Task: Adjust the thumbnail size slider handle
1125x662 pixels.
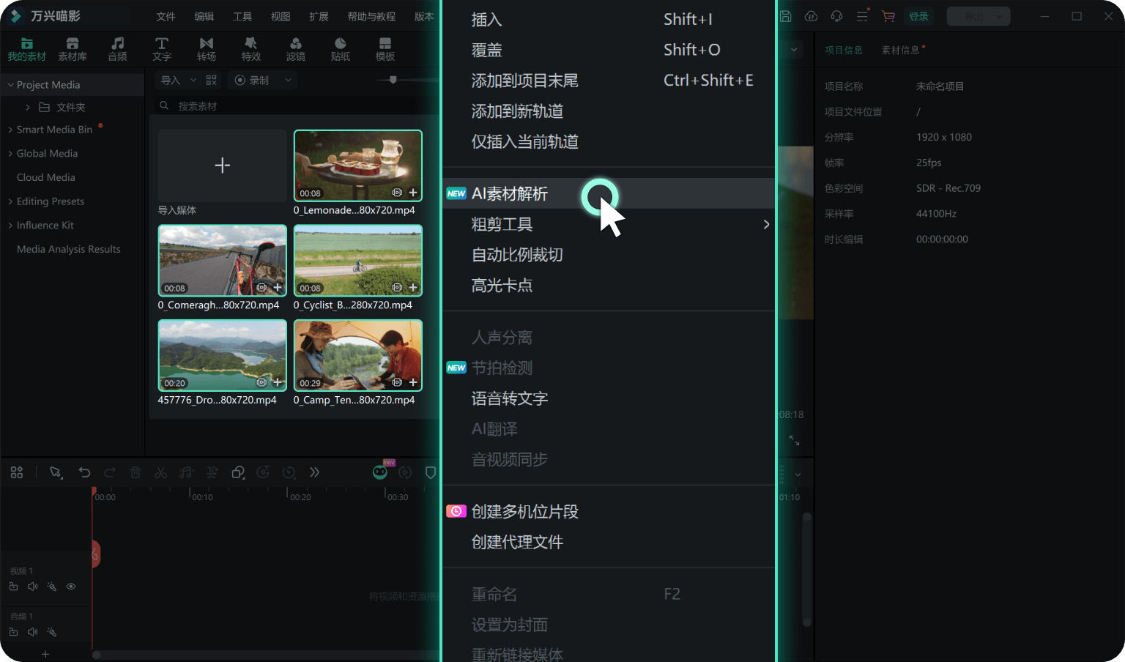Action: click(393, 80)
